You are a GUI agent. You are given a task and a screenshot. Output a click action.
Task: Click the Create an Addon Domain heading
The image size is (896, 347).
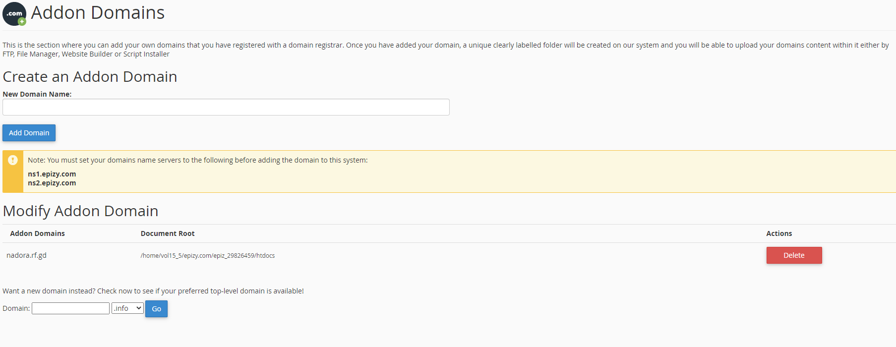pyautogui.click(x=90, y=77)
